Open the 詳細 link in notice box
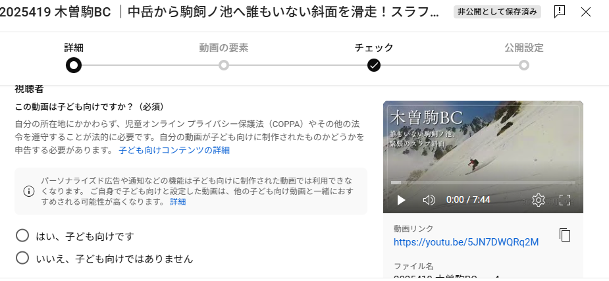Viewport: 609px width, 281px height. [x=178, y=202]
